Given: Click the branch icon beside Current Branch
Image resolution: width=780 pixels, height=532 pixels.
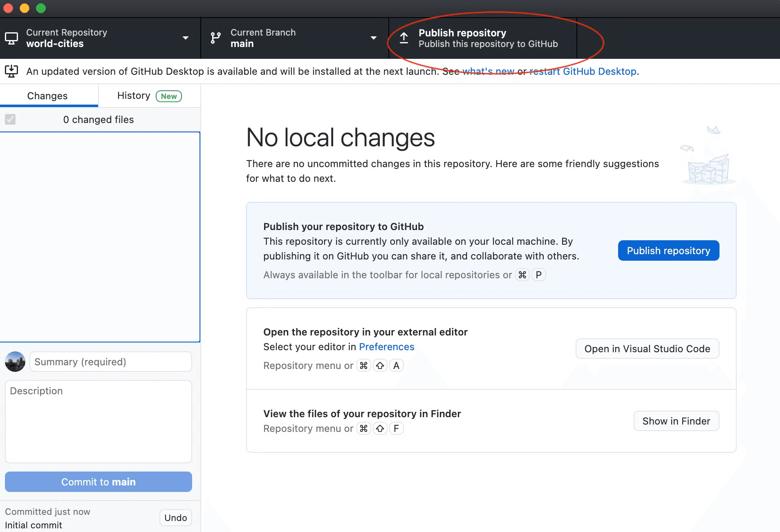Looking at the screenshot, I should pyautogui.click(x=215, y=38).
